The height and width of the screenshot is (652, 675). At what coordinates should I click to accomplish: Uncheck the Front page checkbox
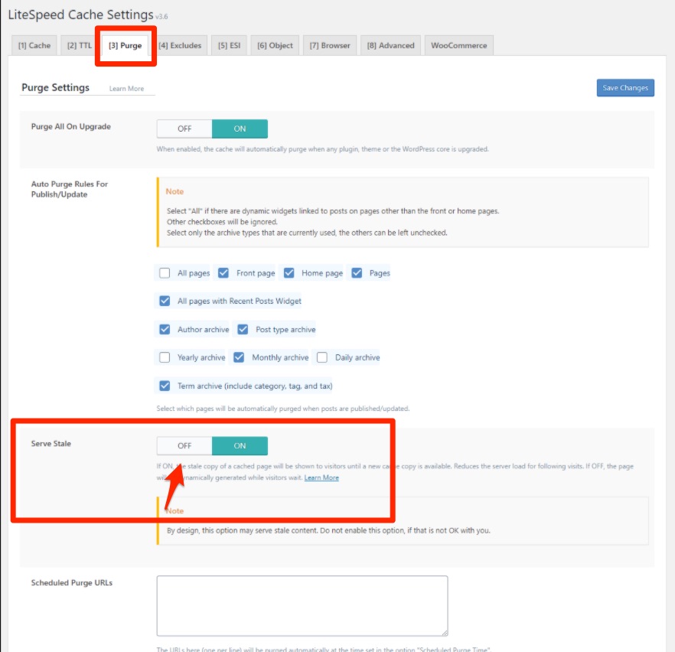(223, 273)
